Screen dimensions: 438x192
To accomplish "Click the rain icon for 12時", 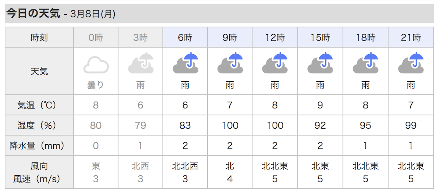I will pyautogui.click(x=275, y=63).
